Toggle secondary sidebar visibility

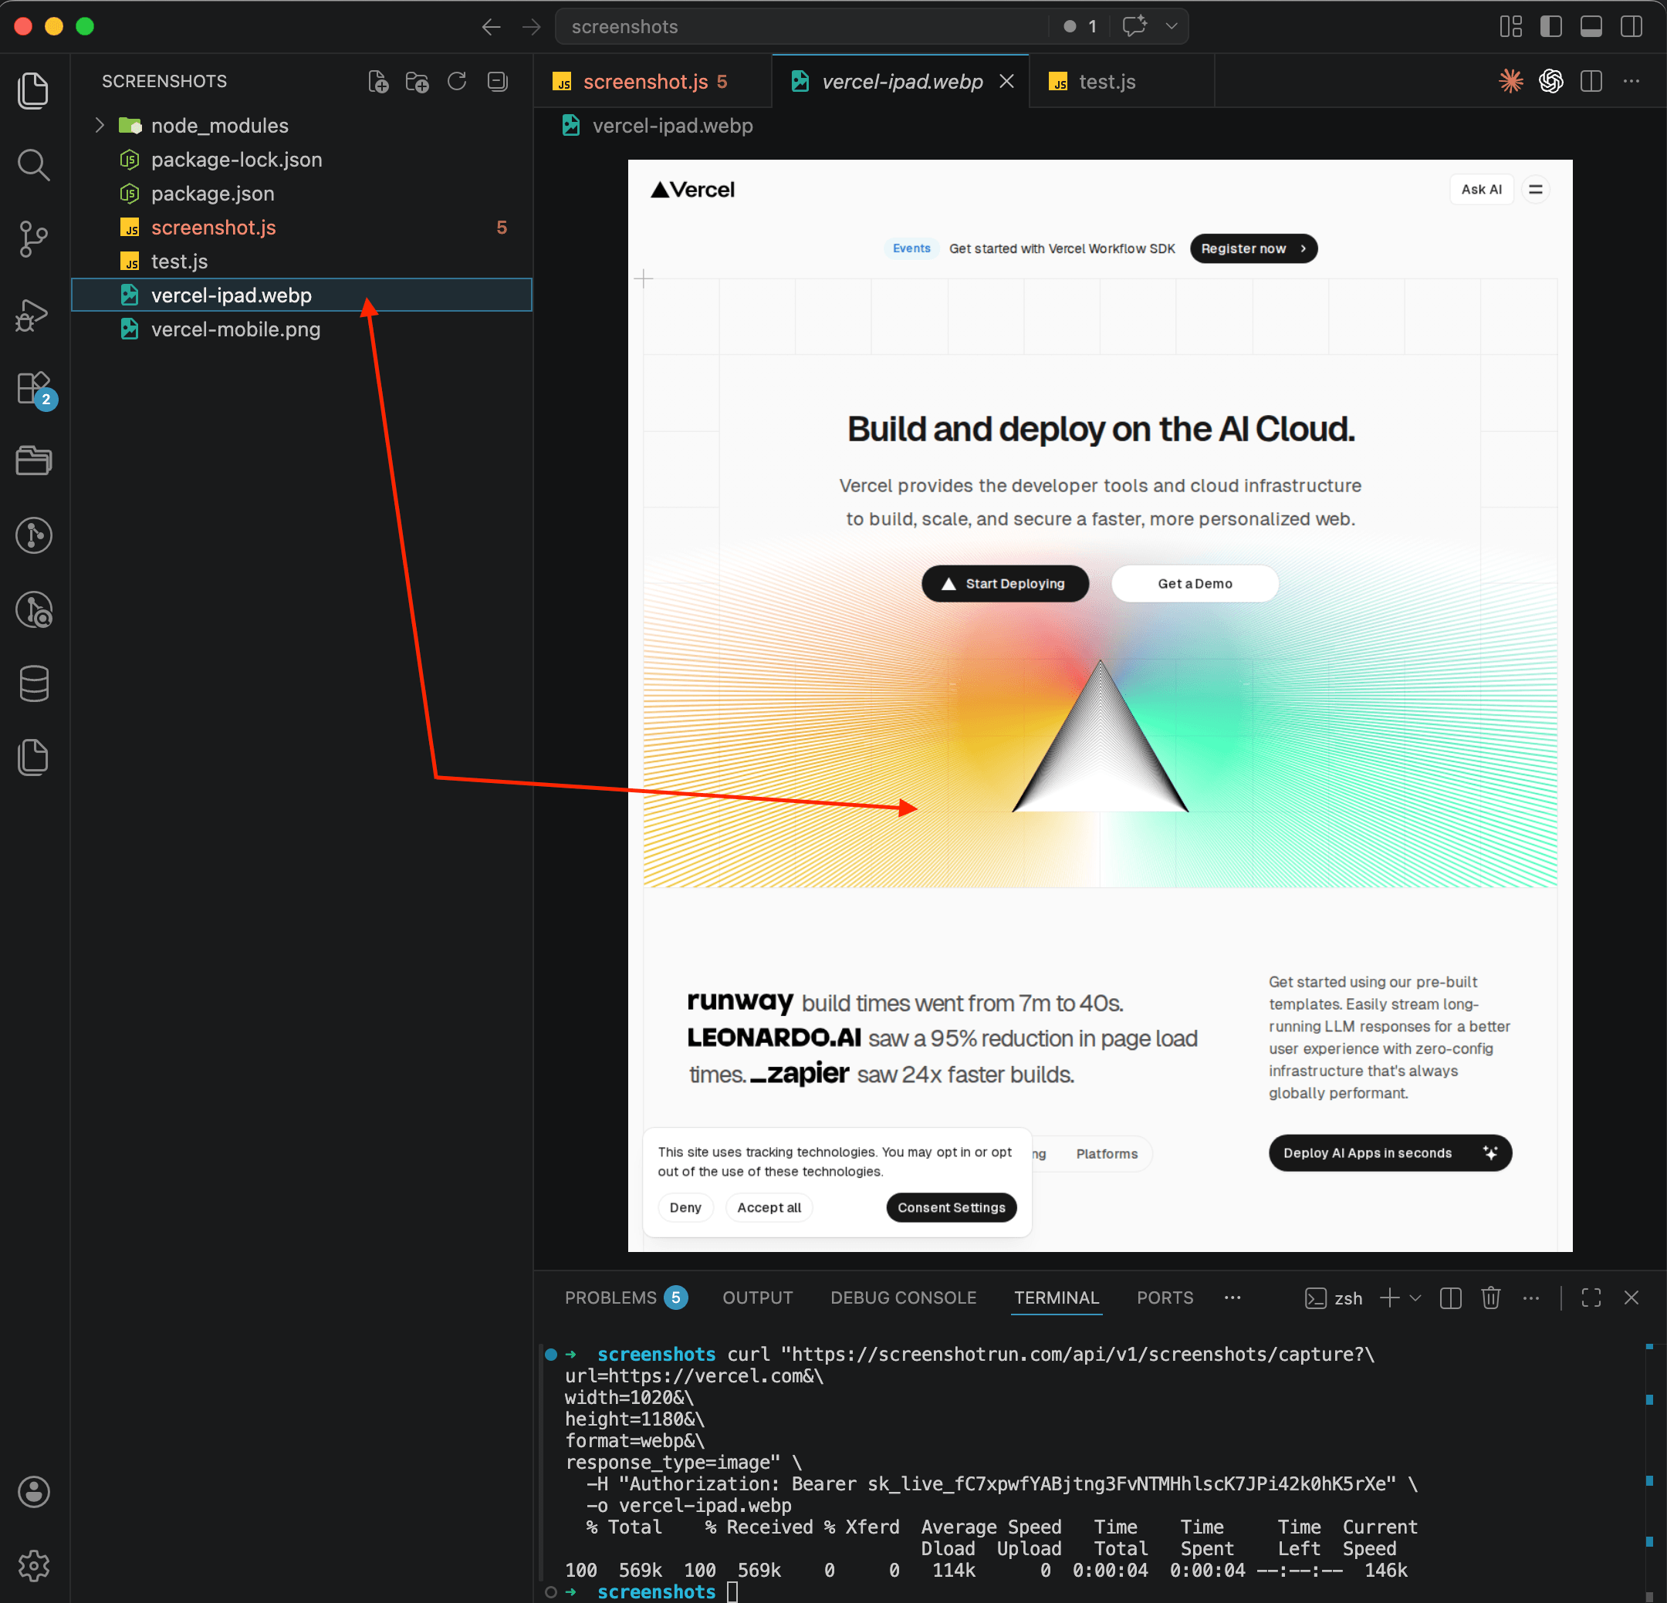(x=1631, y=26)
